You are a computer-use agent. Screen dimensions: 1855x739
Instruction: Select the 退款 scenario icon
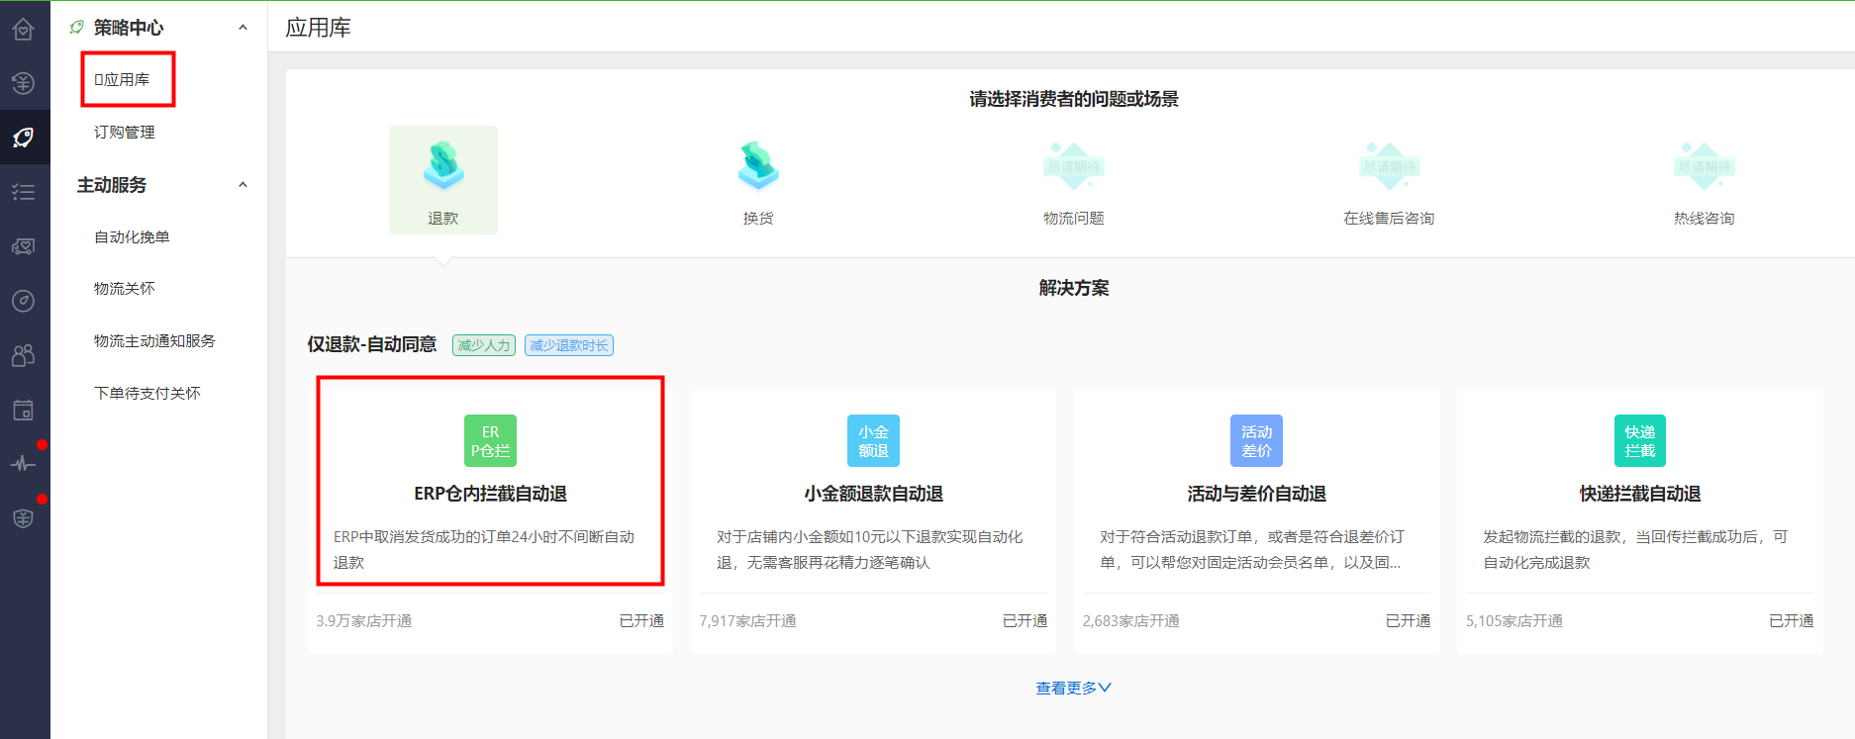(443, 165)
